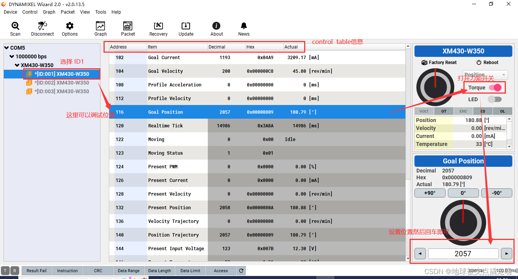This screenshot has width=518, height=279.
Task: Turn off the Torque switch
Action: (x=495, y=88)
